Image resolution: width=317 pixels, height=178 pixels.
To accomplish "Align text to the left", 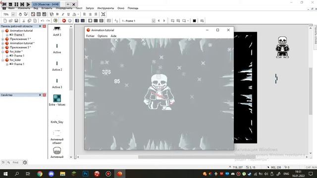I will point(85,14).
